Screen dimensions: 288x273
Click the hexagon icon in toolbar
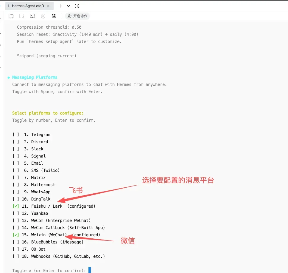(43, 16)
